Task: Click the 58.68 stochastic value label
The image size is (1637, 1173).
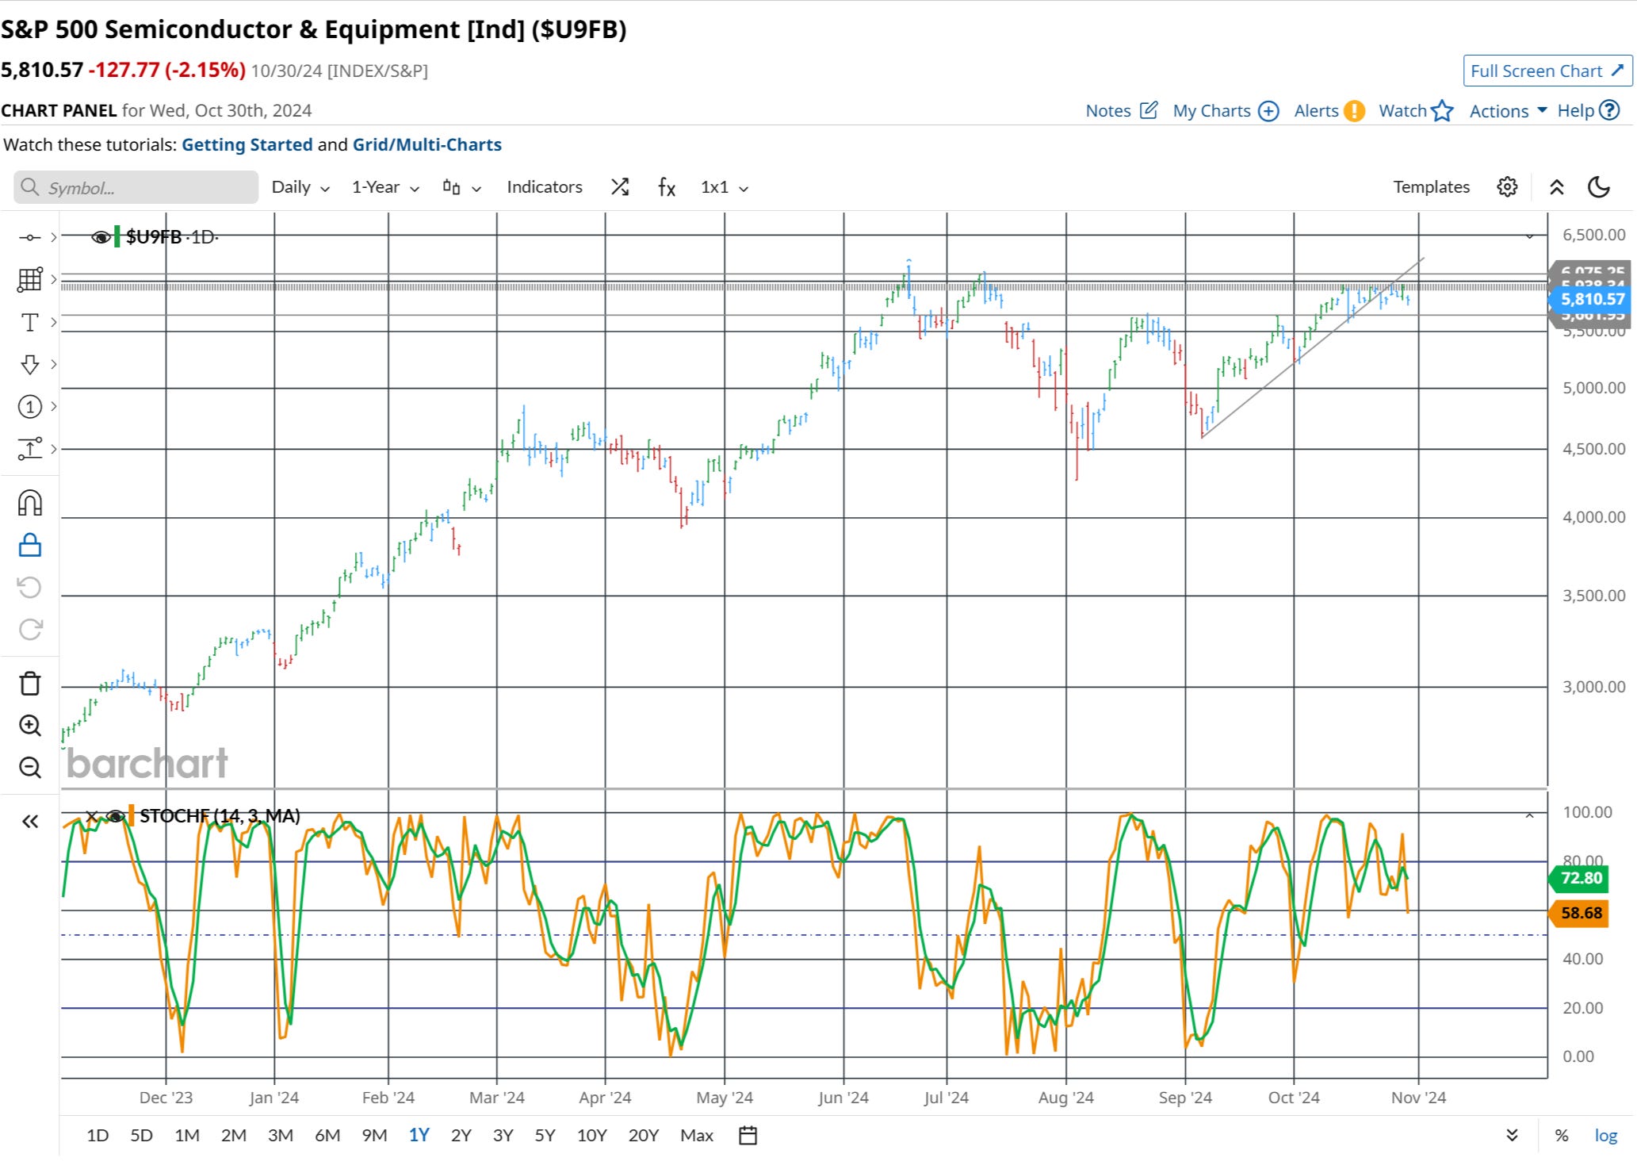Action: pos(1580,914)
